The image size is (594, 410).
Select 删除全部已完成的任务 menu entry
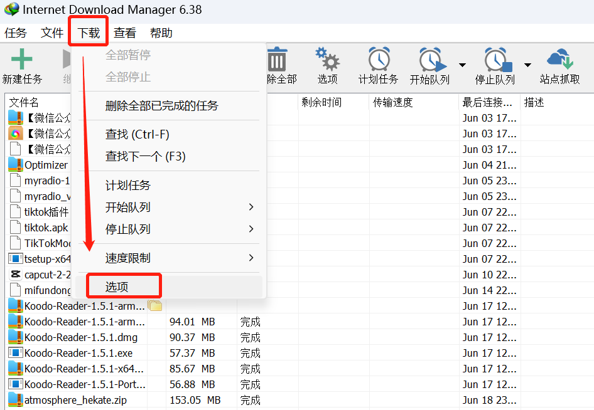coord(169,105)
